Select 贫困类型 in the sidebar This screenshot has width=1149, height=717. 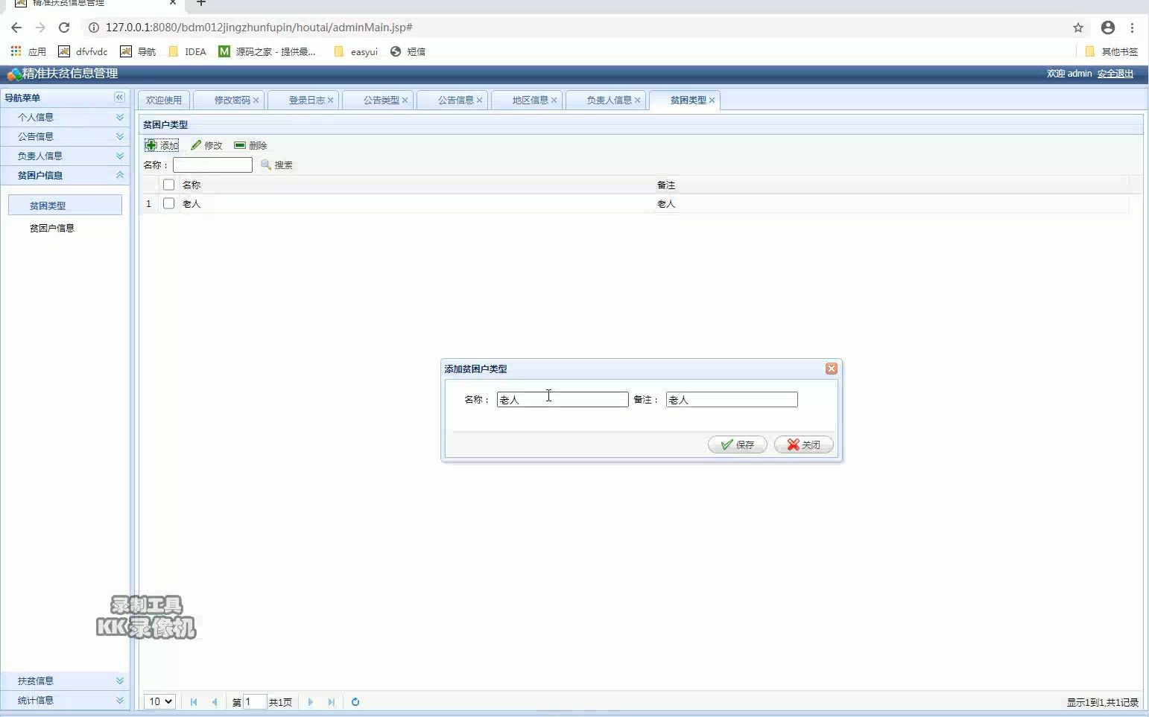[65, 205]
